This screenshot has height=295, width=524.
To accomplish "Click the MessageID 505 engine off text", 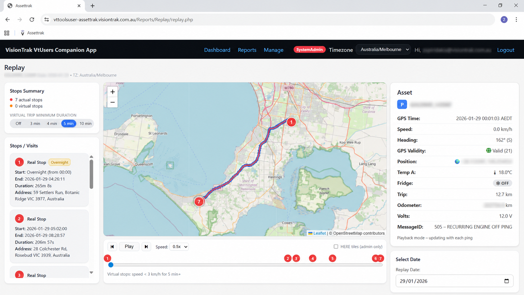I will [x=473, y=227].
